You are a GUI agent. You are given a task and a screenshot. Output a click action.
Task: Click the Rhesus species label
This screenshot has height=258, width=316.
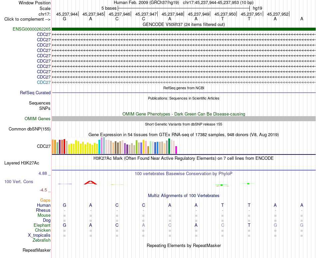click(43, 210)
